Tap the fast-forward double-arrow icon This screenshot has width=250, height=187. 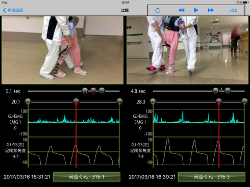click(211, 10)
